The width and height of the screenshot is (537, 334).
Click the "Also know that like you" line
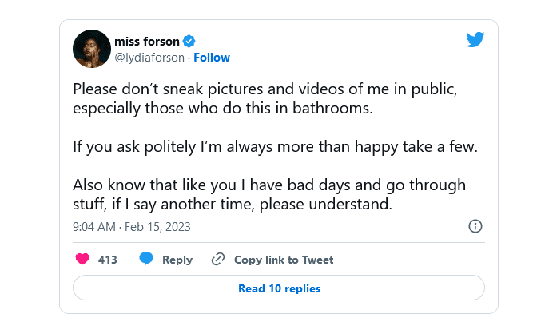point(268,185)
